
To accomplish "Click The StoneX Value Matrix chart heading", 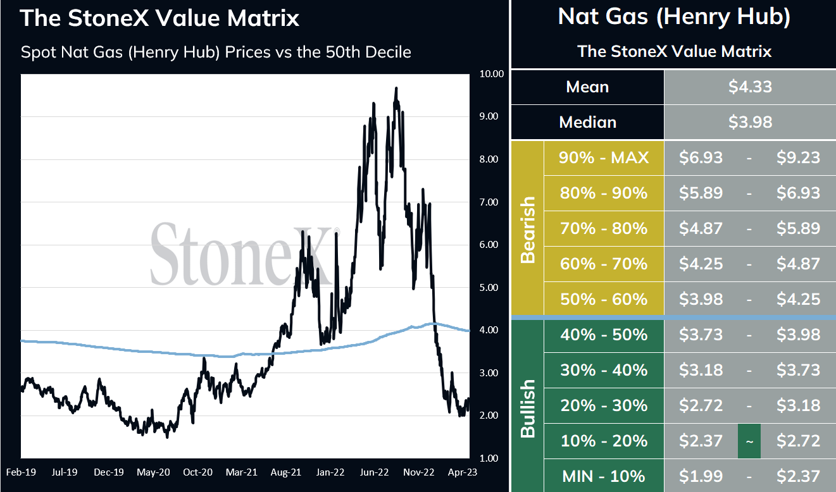I will point(159,17).
